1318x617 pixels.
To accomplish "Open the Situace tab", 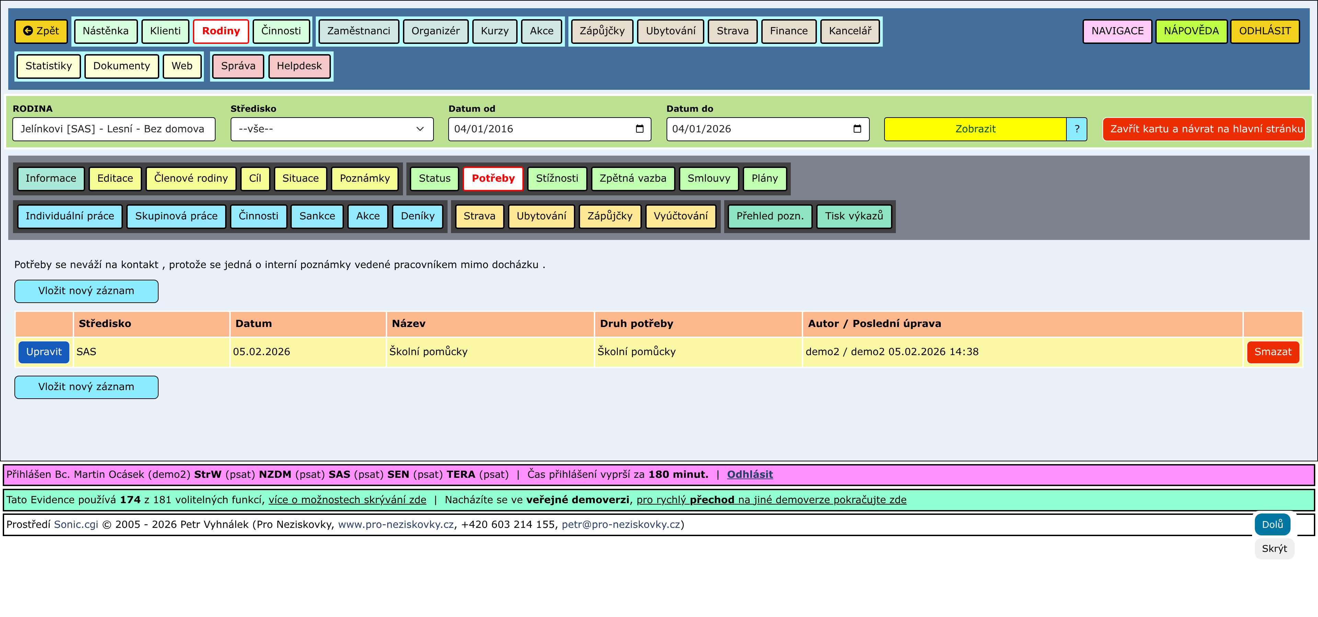I will click(300, 179).
